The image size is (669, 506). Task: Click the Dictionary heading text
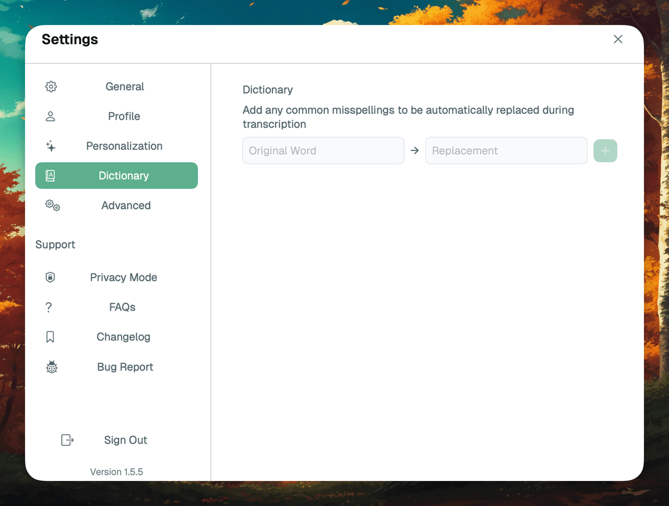(268, 90)
